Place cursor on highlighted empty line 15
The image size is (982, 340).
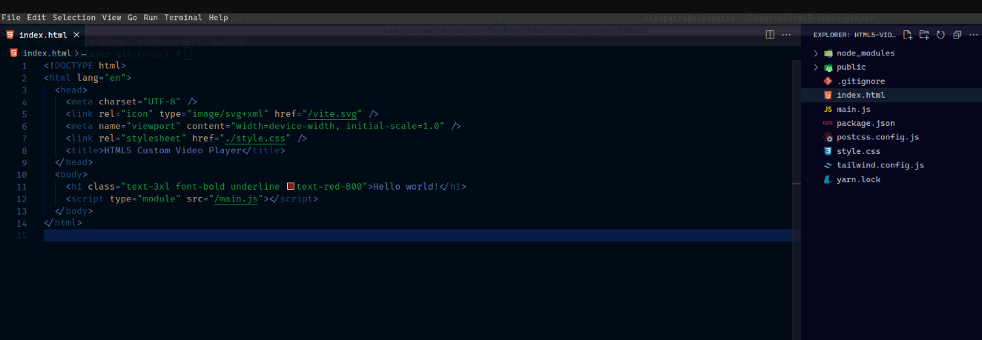point(418,236)
